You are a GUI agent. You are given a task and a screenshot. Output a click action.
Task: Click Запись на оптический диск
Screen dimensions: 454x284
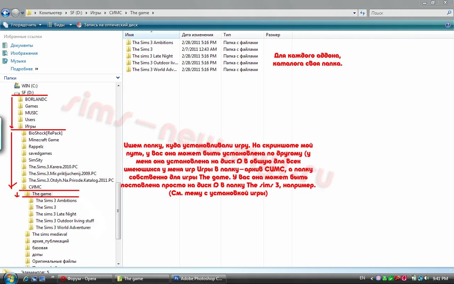click(x=107, y=25)
